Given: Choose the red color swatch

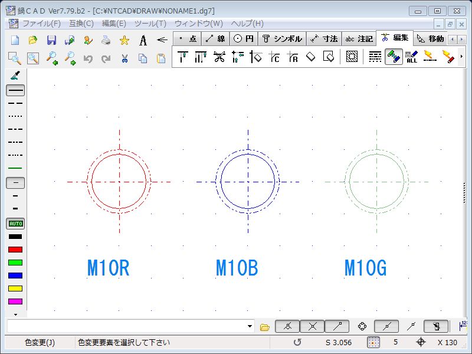Looking at the screenshot, I should pyautogui.click(x=15, y=250).
